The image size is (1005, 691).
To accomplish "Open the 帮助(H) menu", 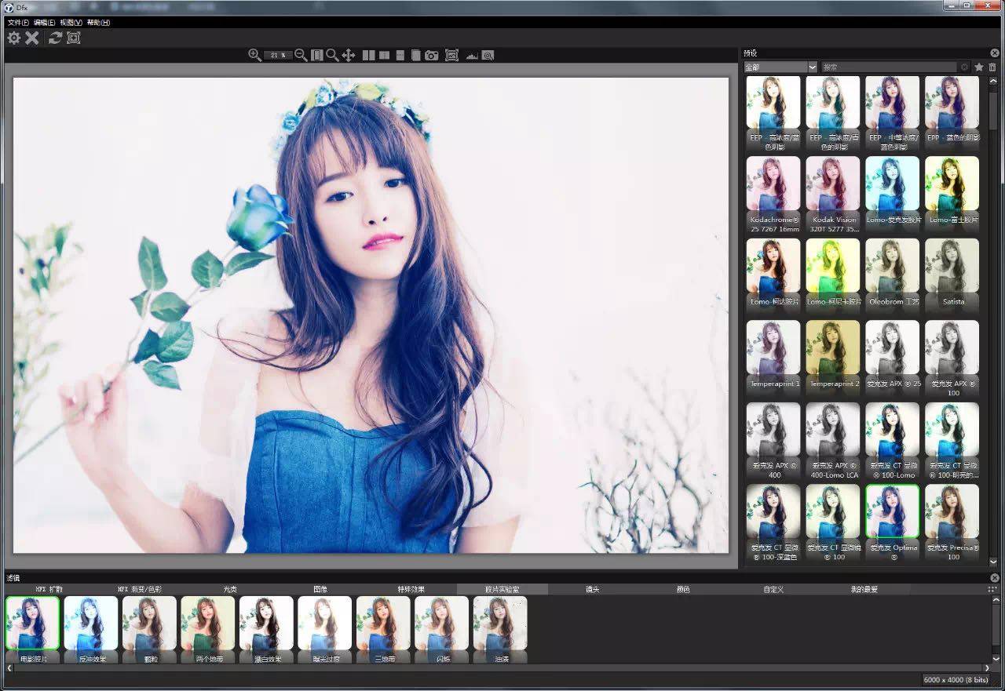I will coord(98,23).
